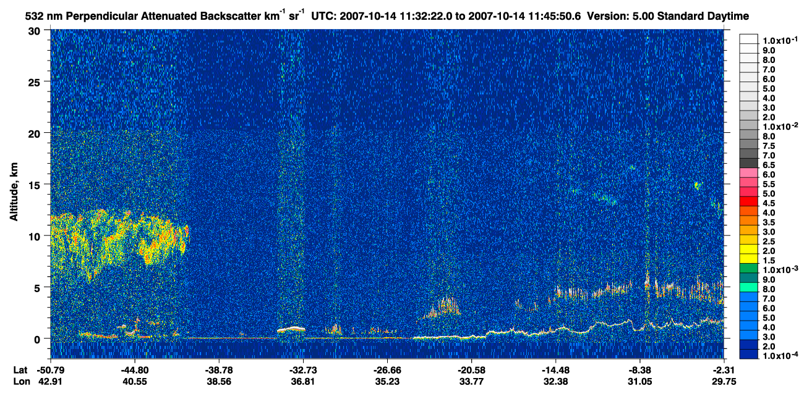804x412 pixels.
Task: Click latitude value -32.73
Action: coord(303,369)
